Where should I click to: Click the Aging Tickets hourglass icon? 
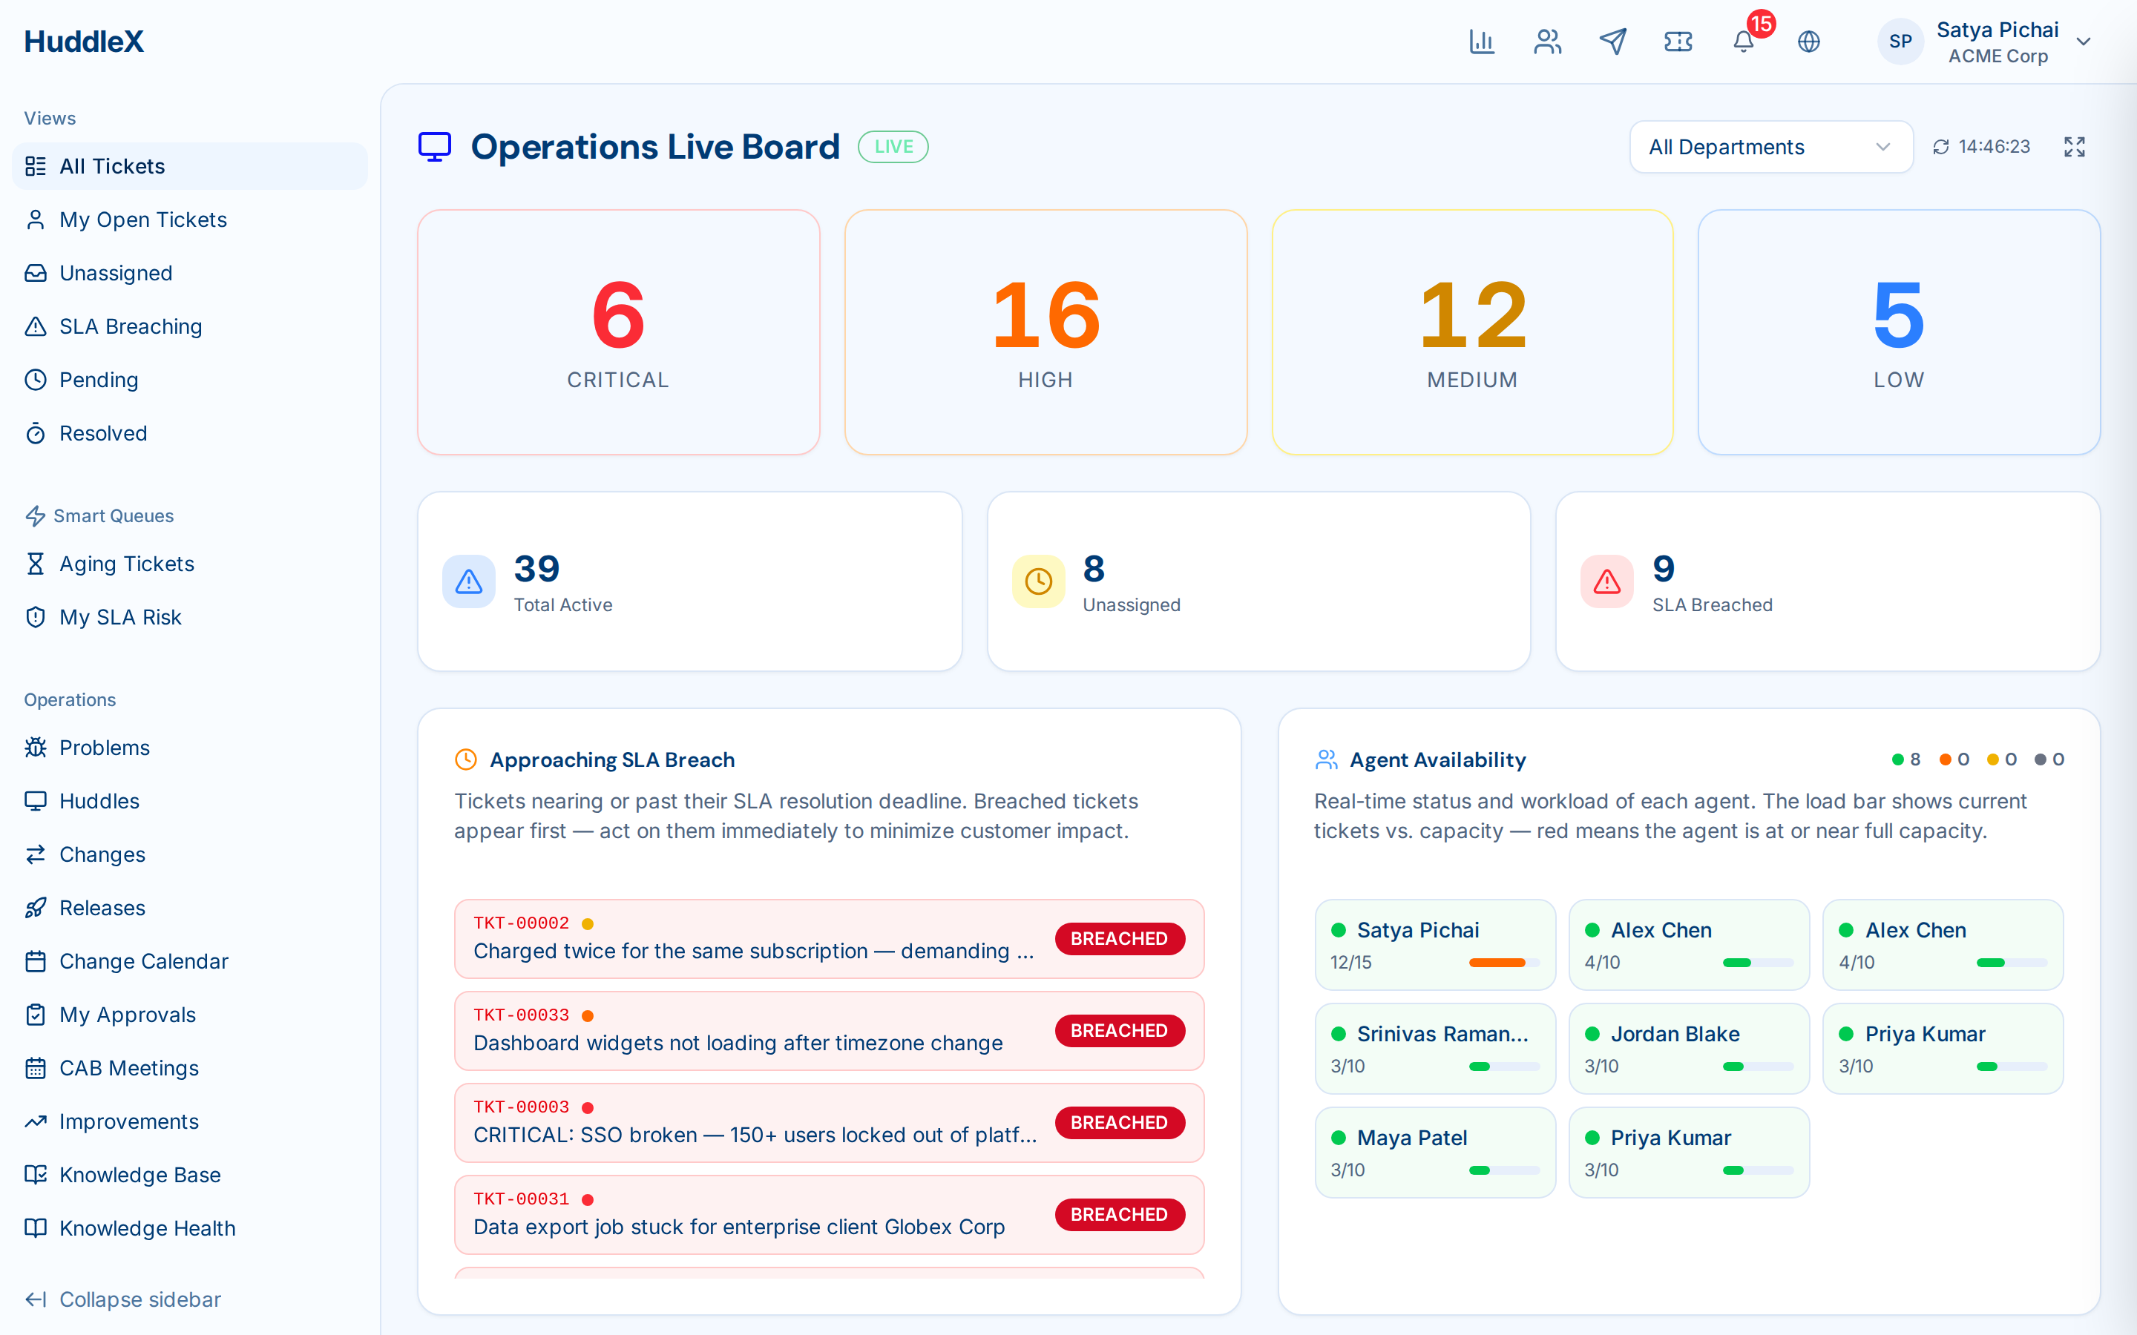point(36,564)
